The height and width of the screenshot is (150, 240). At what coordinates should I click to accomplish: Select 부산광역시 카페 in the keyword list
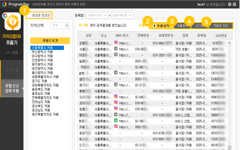pyautogui.click(x=42, y=52)
